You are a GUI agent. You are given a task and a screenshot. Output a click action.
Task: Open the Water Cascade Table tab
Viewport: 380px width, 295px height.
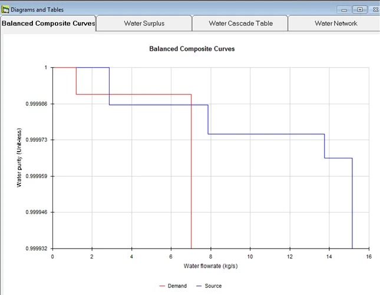[239, 24]
